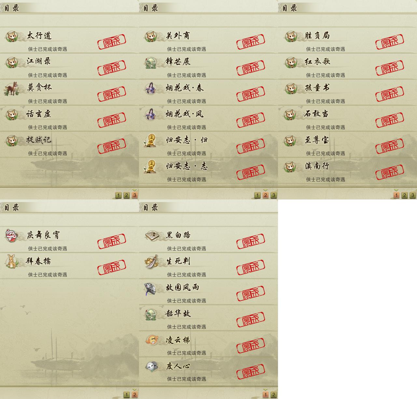Click the mask icon for 度人心
Image resolution: width=417 pixels, height=399 pixels.
pyautogui.click(x=152, y=366)
